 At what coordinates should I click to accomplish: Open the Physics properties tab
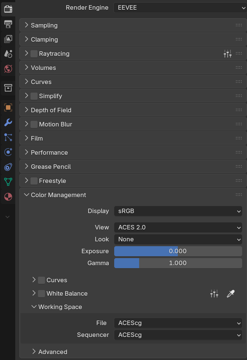(8, 152)
